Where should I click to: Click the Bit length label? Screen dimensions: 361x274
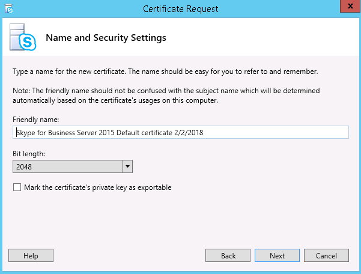click(x=29, y=154)
